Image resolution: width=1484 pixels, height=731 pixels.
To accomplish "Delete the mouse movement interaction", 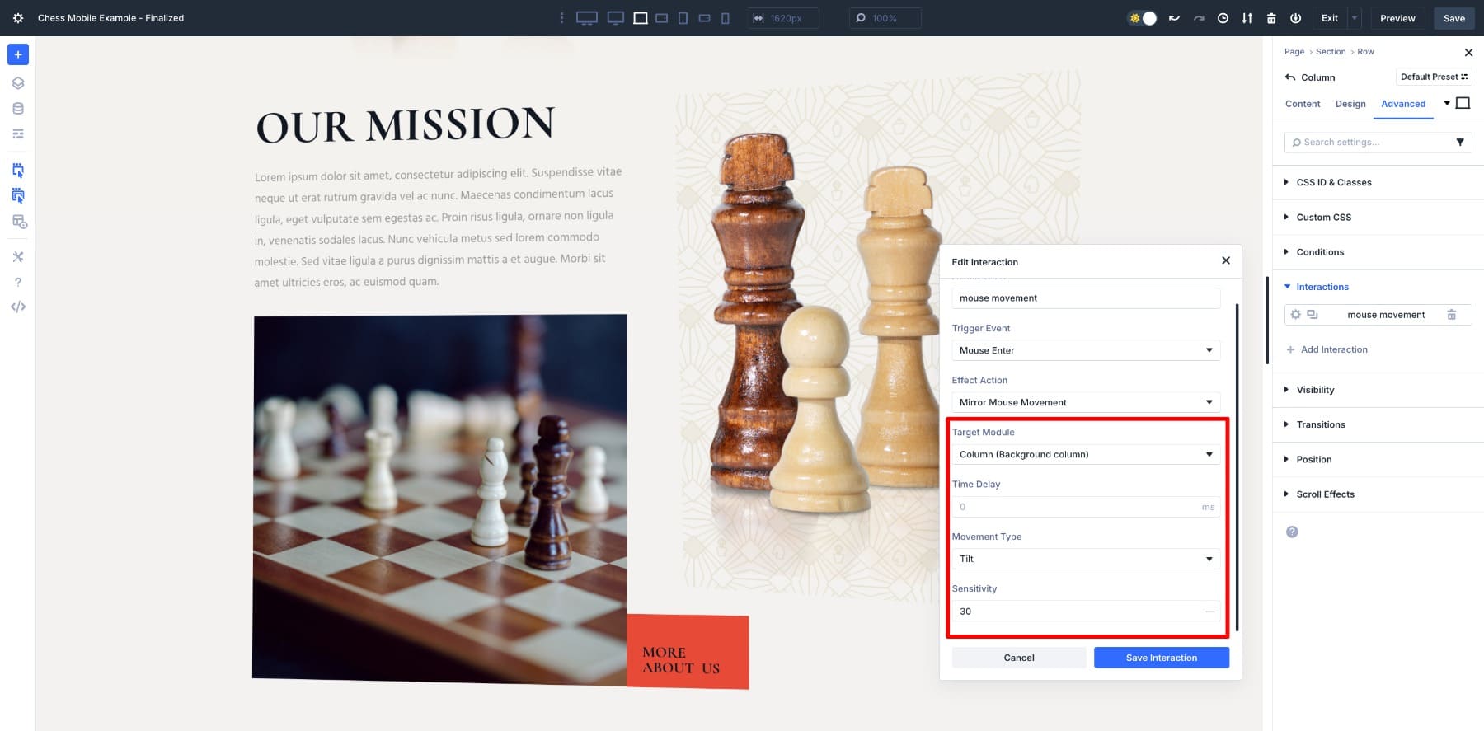I will tap(1451, 315).
